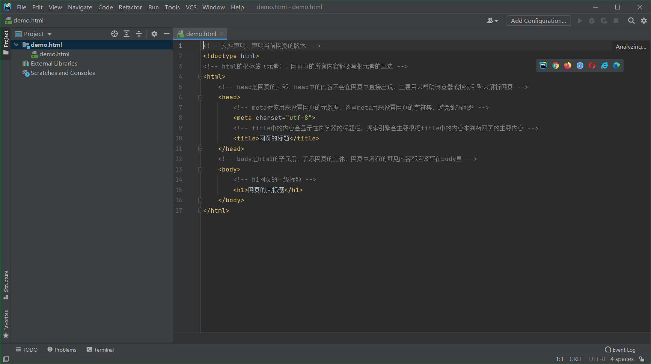651x364 pixels.
Task: Open the Structure side tab
Action: pos(6,285)
